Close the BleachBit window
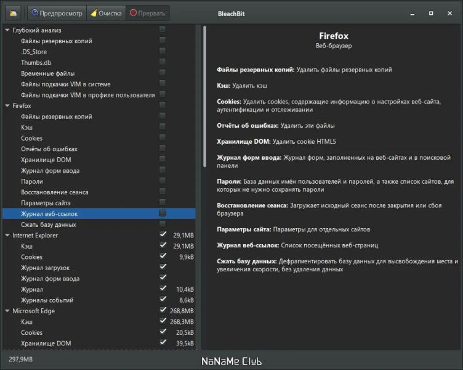Viewport: 463px width, 370px height. (x=449, y=14)
